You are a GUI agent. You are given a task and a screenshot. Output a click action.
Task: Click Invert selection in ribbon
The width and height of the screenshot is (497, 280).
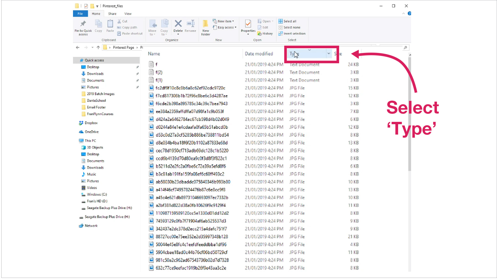tap(292, 34)
